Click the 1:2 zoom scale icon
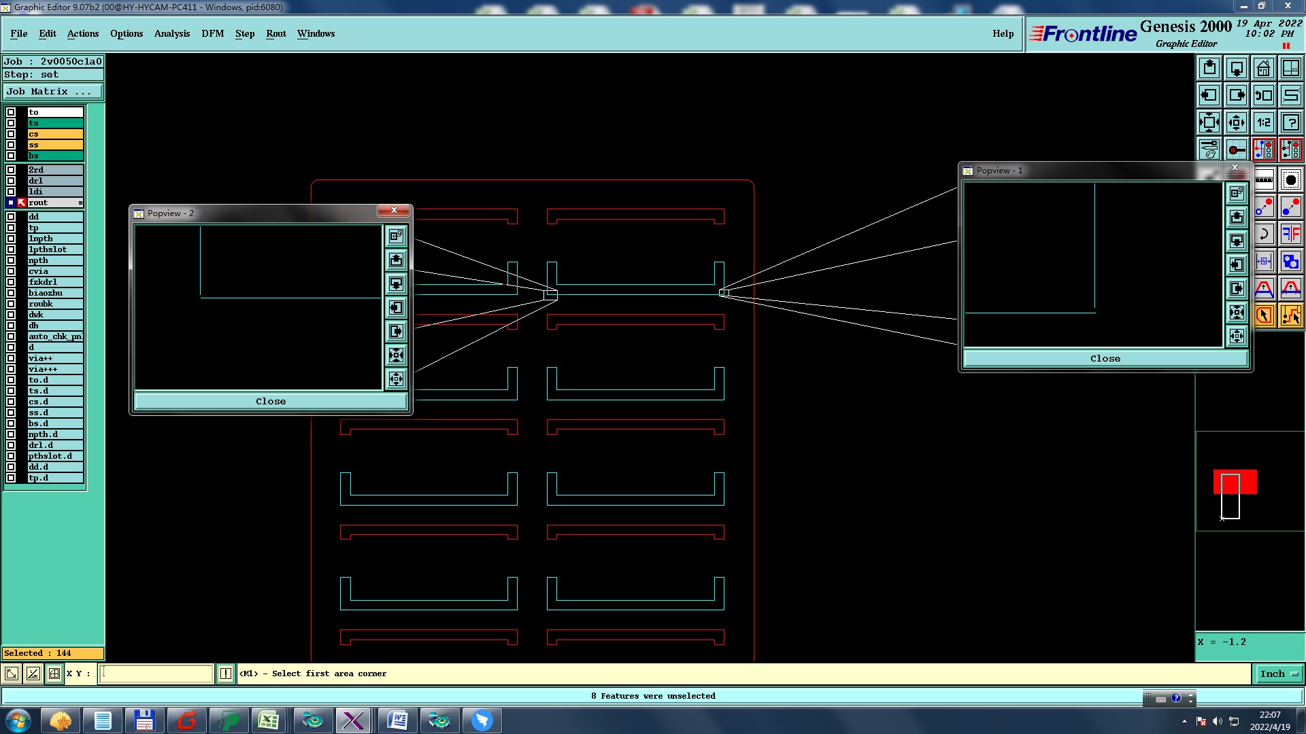This screenshot has height=734, width=1306. tap(1263, 122)
